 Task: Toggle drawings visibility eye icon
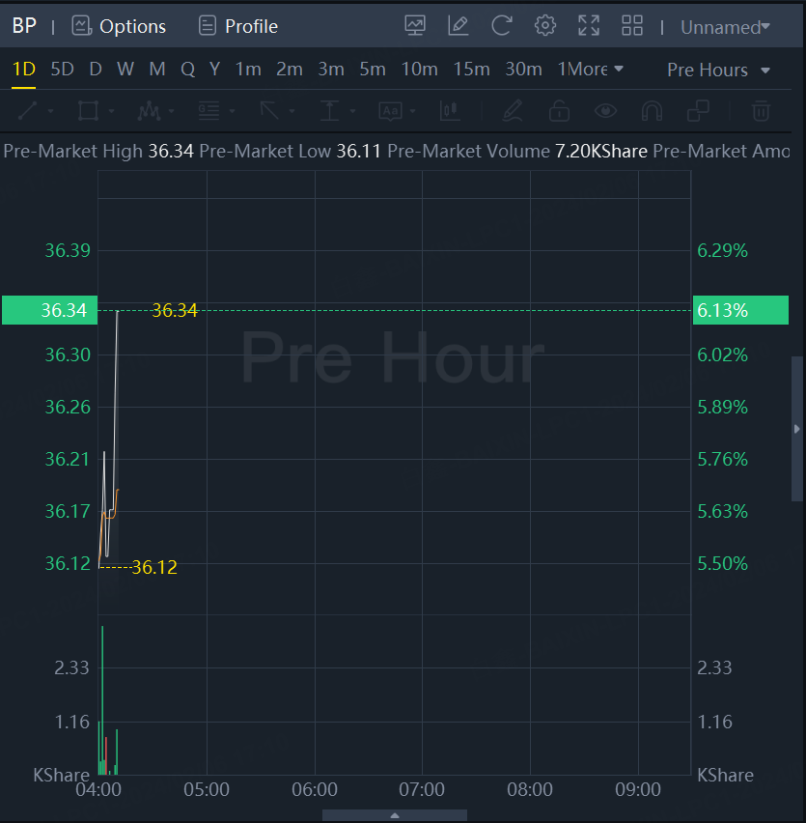tap(605, 111)
